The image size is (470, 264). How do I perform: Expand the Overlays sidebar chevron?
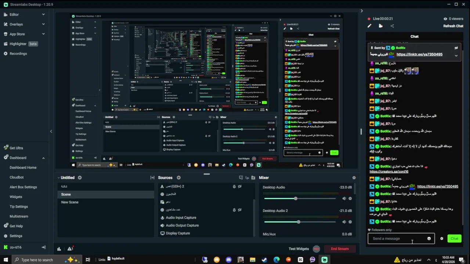(43, 24)
